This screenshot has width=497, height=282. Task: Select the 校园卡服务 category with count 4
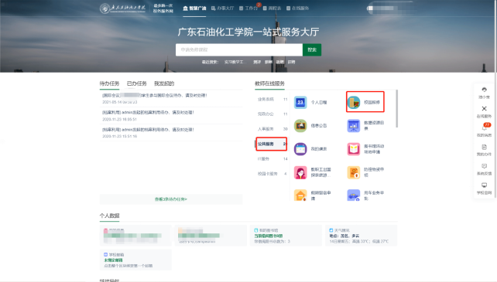click(x=272, y=174)
